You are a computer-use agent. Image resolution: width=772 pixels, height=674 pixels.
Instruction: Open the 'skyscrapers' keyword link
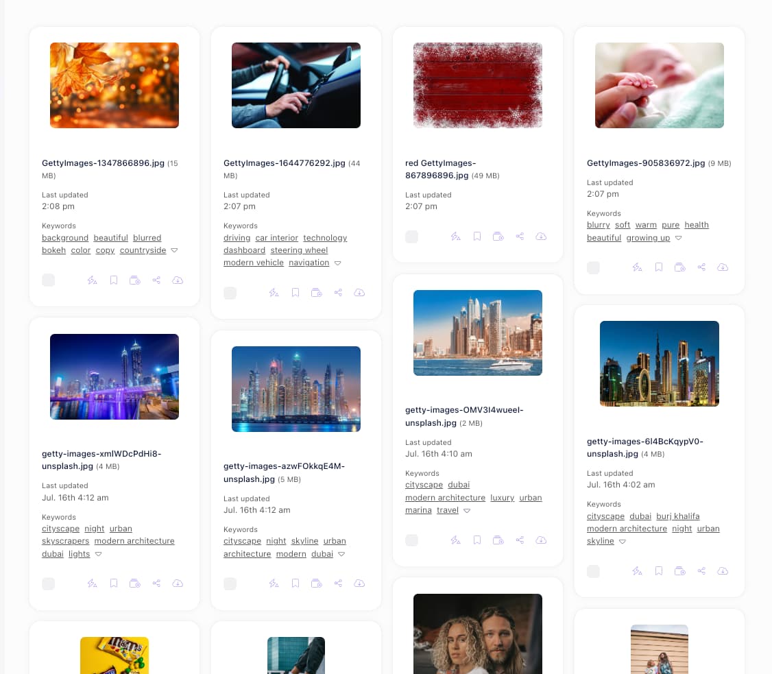(66, 540)
